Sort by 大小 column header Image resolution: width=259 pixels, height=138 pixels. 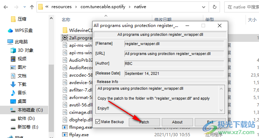(252, 20)
